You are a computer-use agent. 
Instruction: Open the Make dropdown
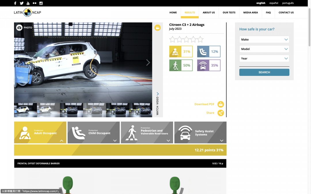pyautogui.click(x=264, y=39)
